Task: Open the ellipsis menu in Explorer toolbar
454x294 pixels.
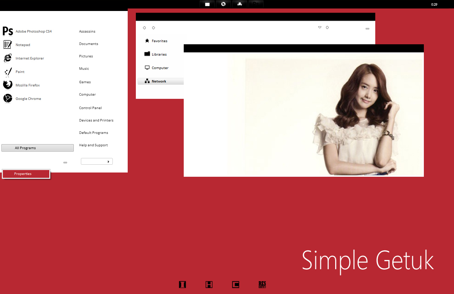Action: (x=367, y=28)
